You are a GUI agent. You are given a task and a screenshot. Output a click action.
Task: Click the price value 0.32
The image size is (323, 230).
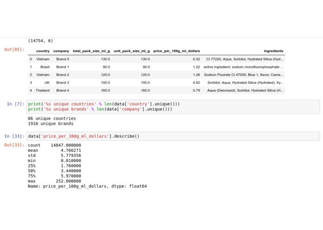click(x=196, y=59)
